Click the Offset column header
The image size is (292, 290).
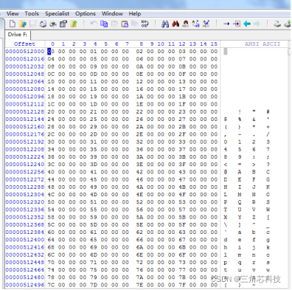coord(24,44)
